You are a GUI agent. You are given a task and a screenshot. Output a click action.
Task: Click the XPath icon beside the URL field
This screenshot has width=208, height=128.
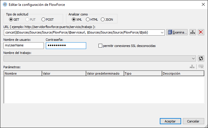(x=193, y=32)
